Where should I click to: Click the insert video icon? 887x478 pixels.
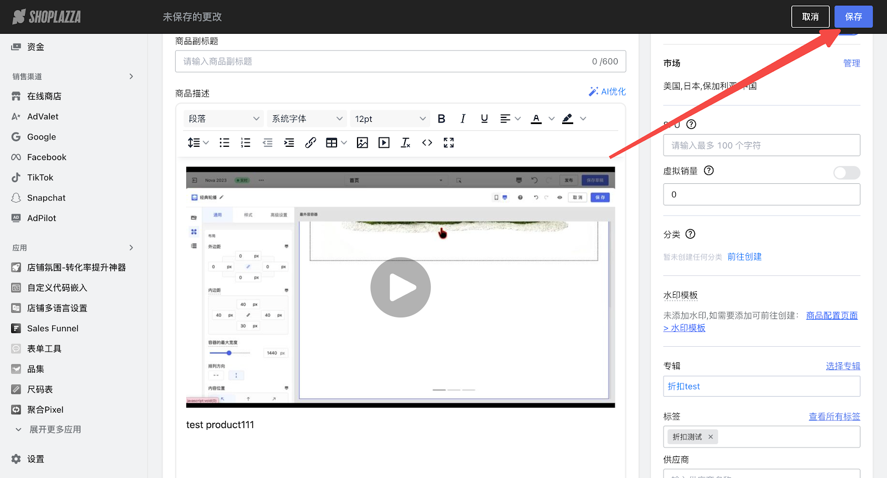click(x=384, y=143)
